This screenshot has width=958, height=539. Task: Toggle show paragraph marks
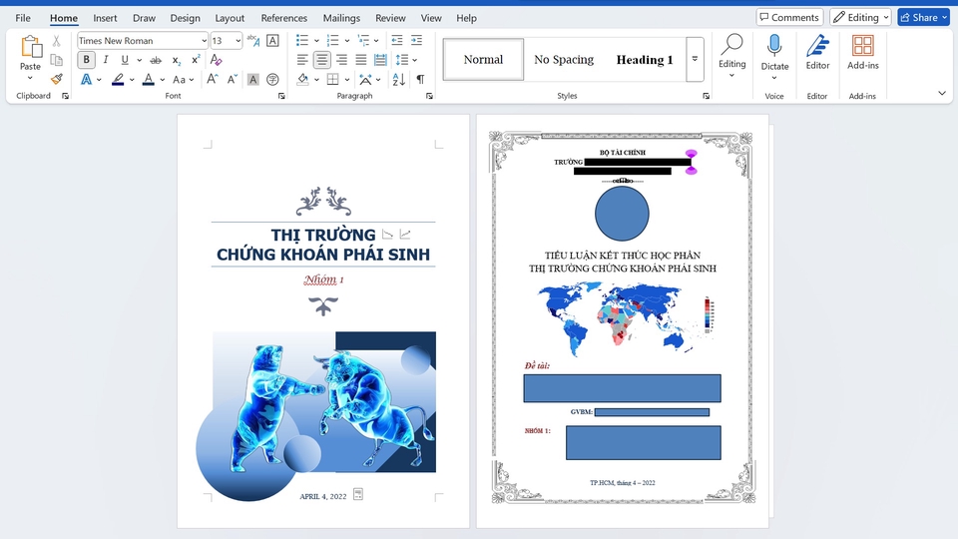[420, 79]
